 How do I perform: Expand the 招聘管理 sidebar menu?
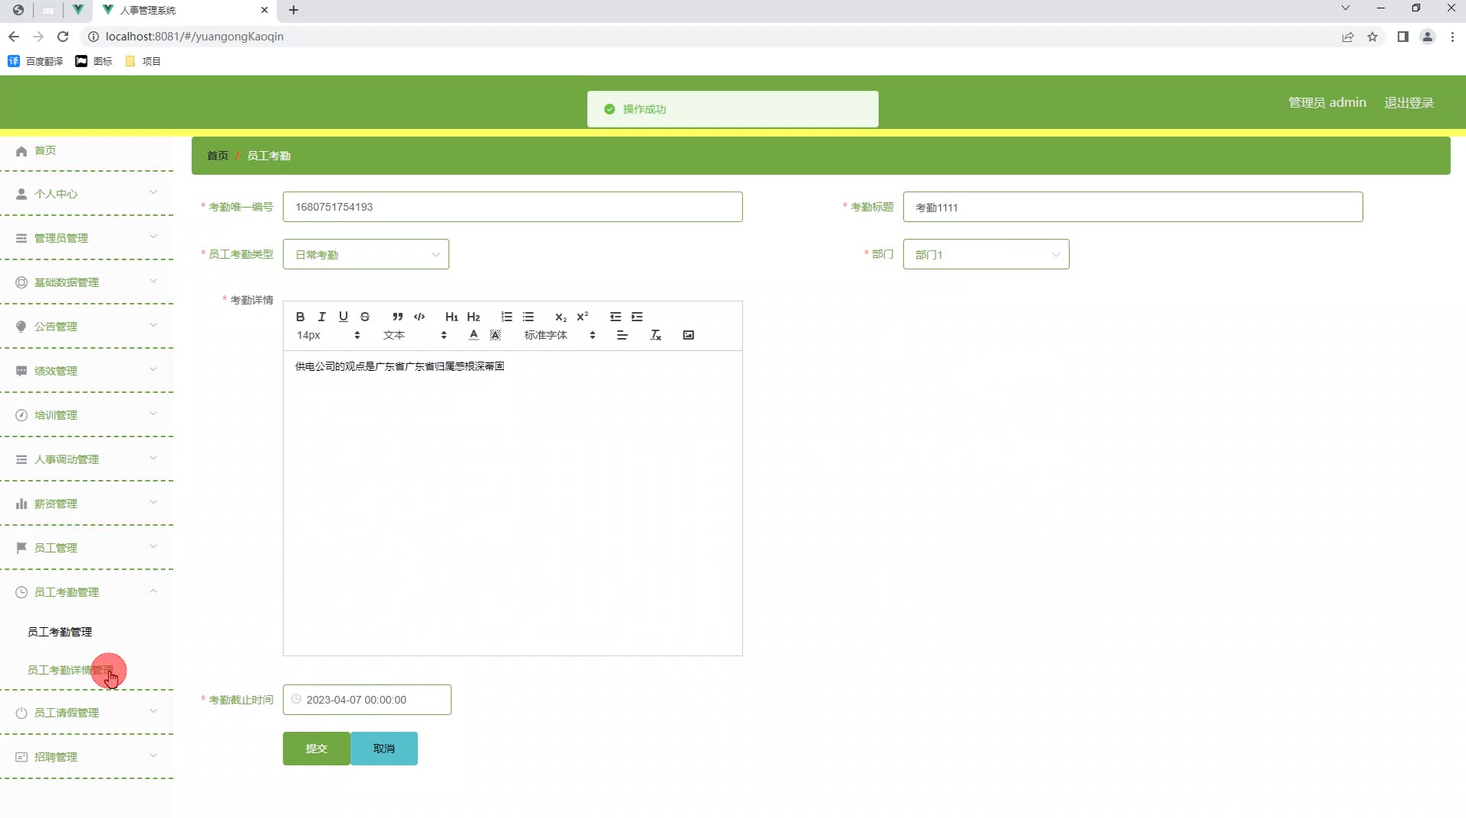point(86,757)
